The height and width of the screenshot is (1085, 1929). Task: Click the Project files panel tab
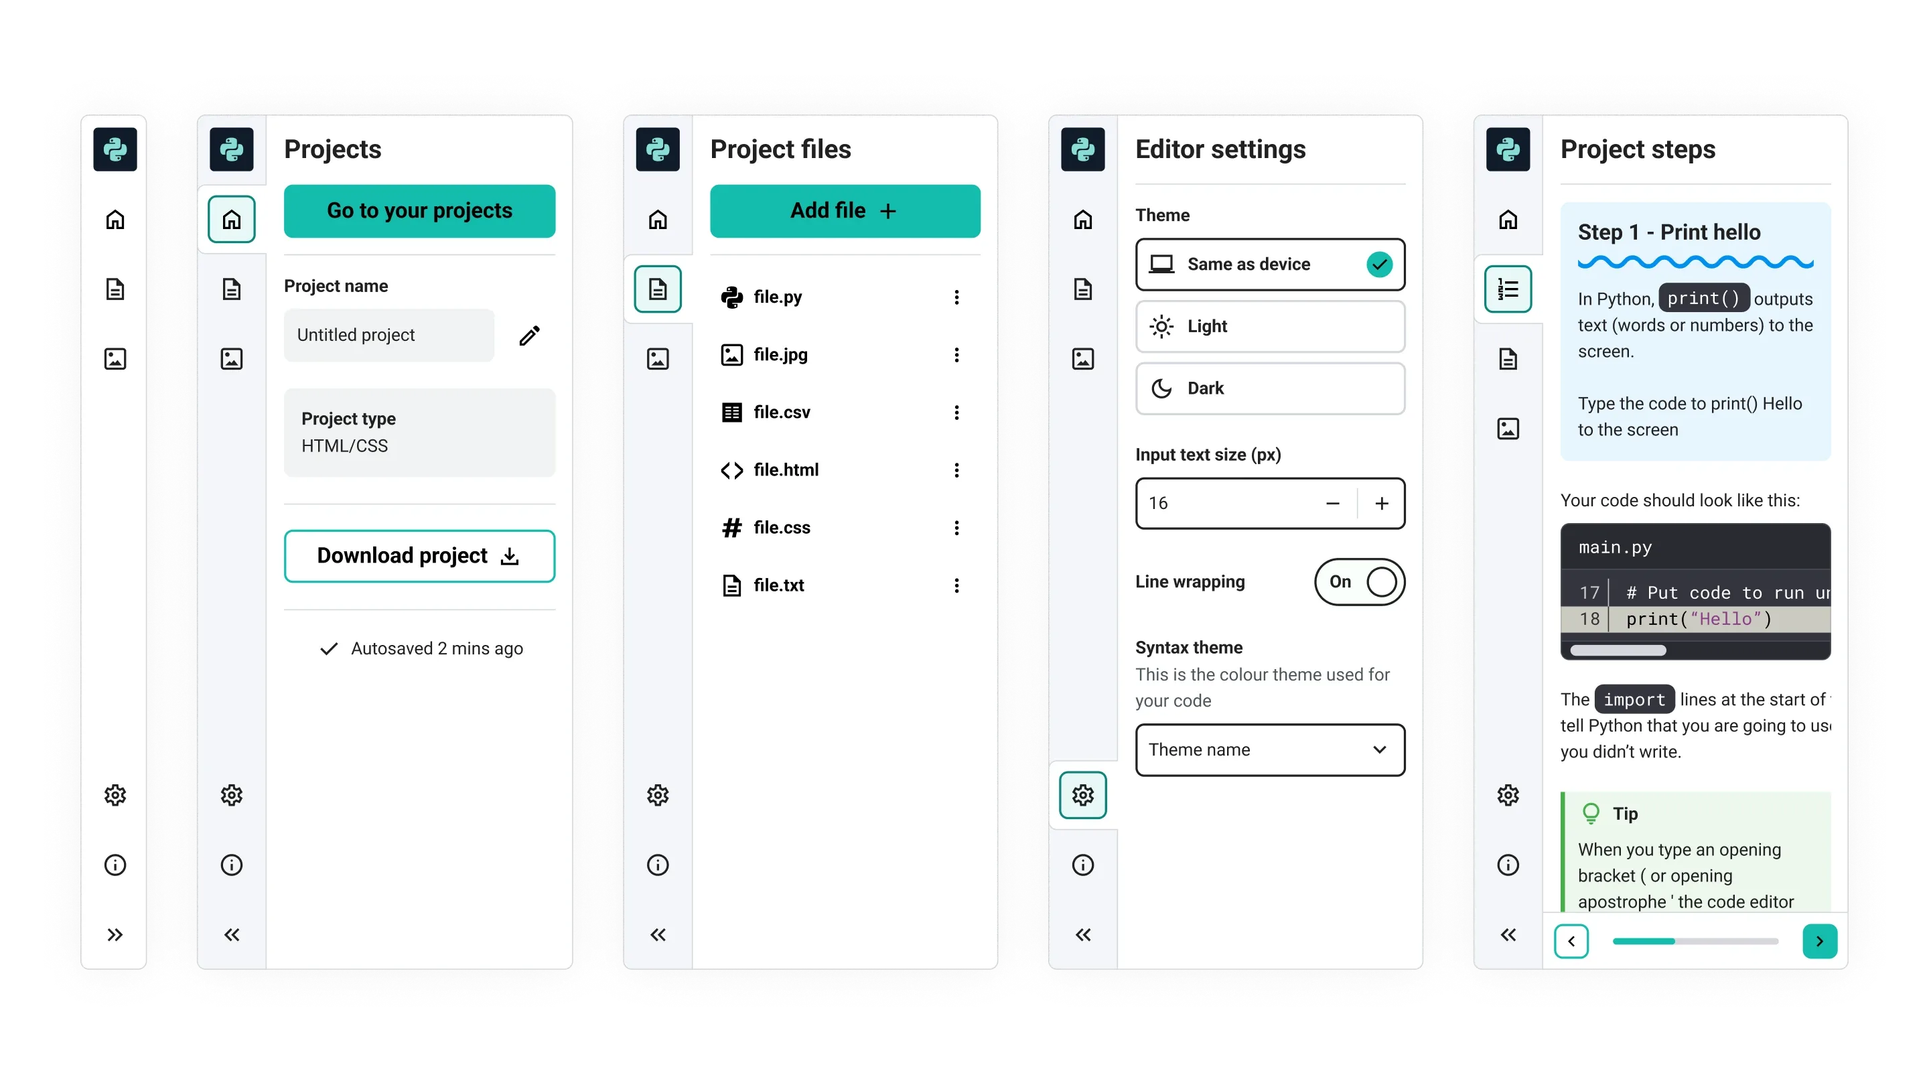(657, 289)
